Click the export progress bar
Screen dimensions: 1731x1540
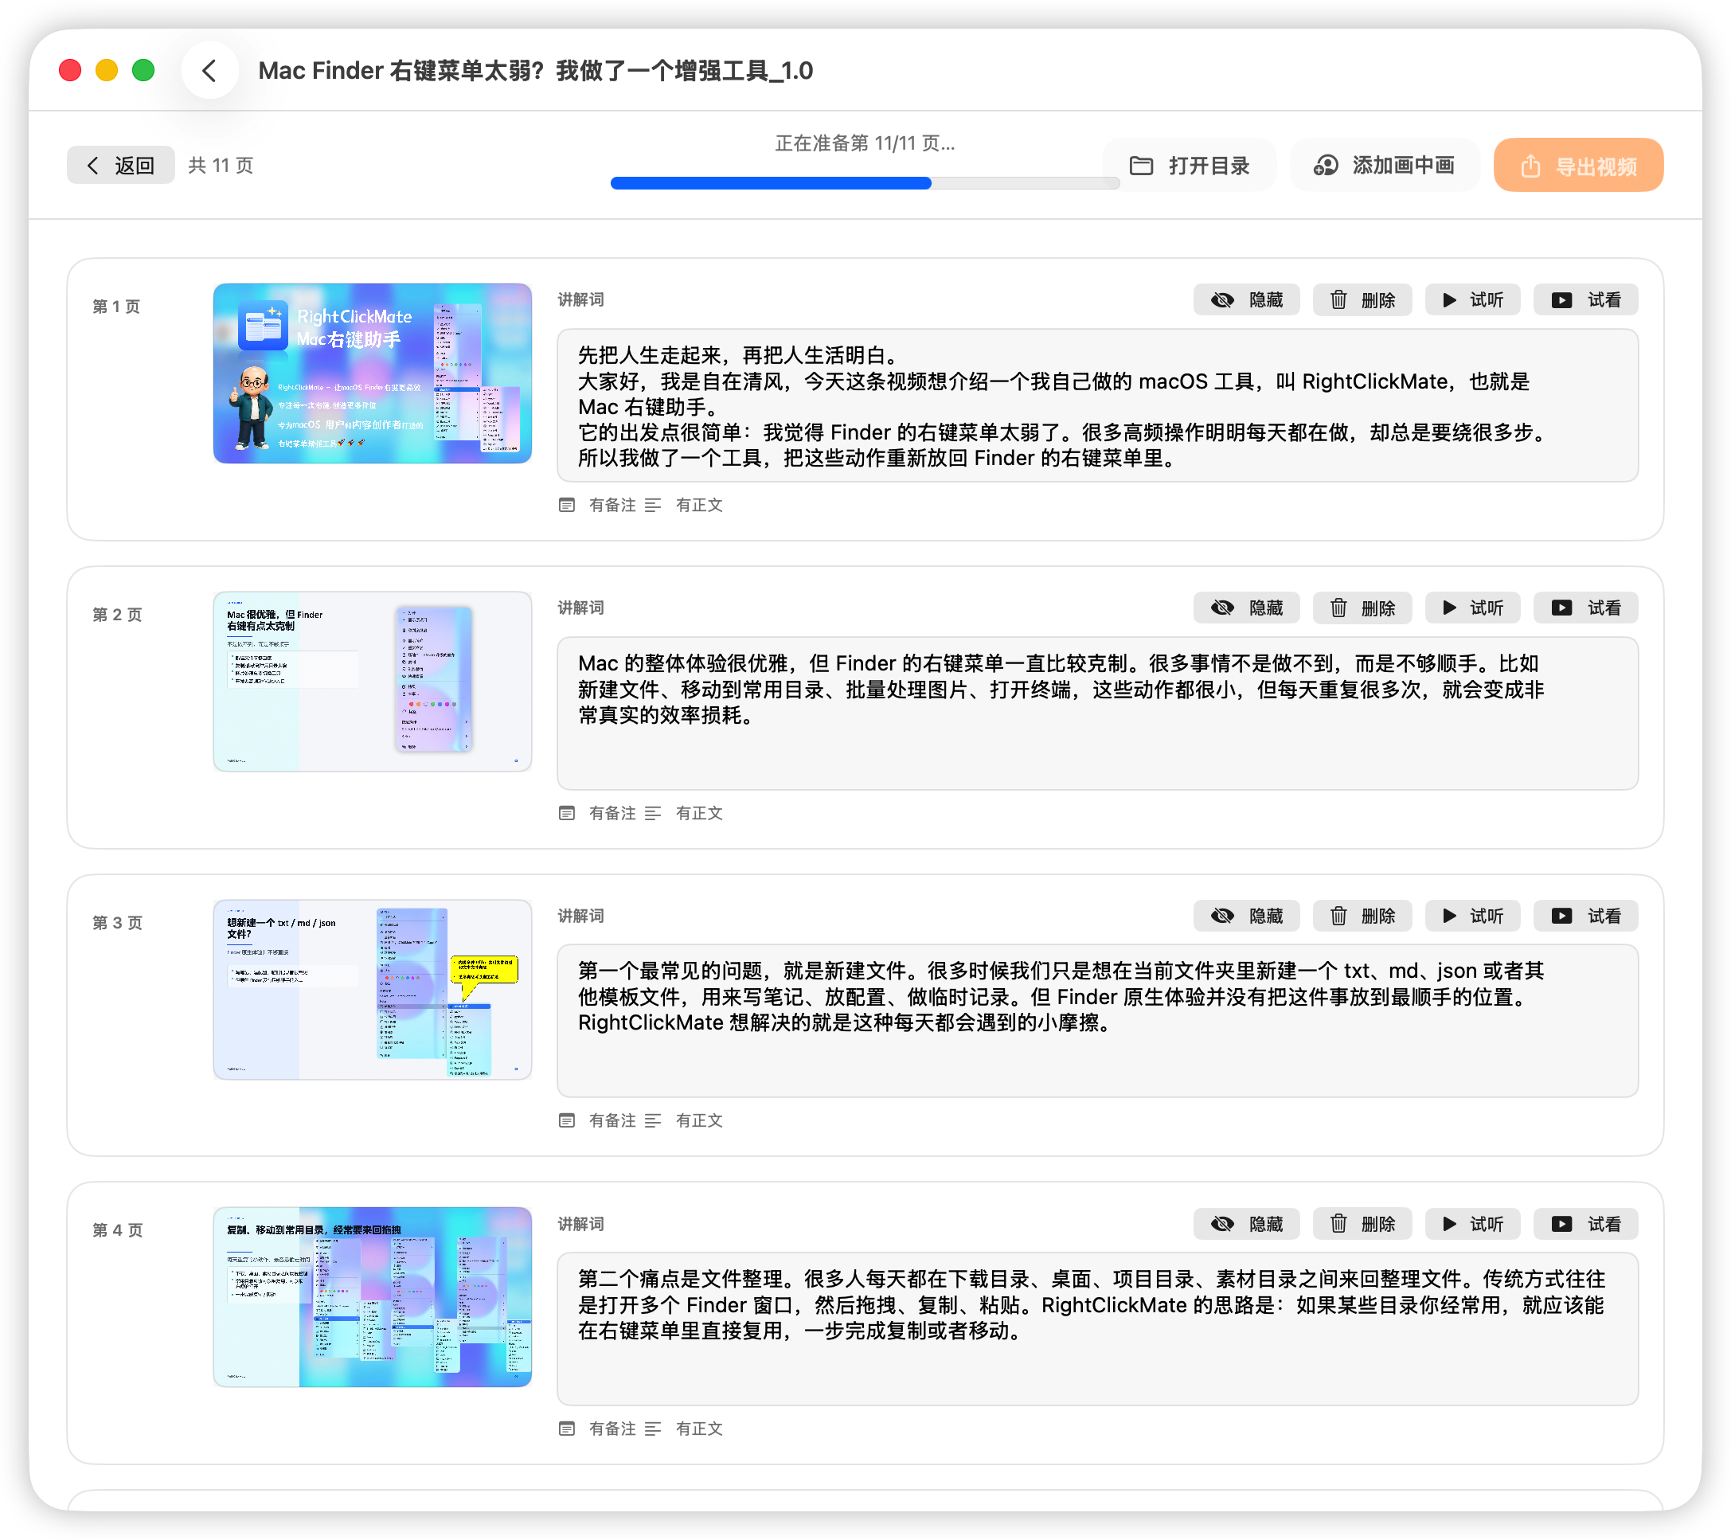pos(865,183)
